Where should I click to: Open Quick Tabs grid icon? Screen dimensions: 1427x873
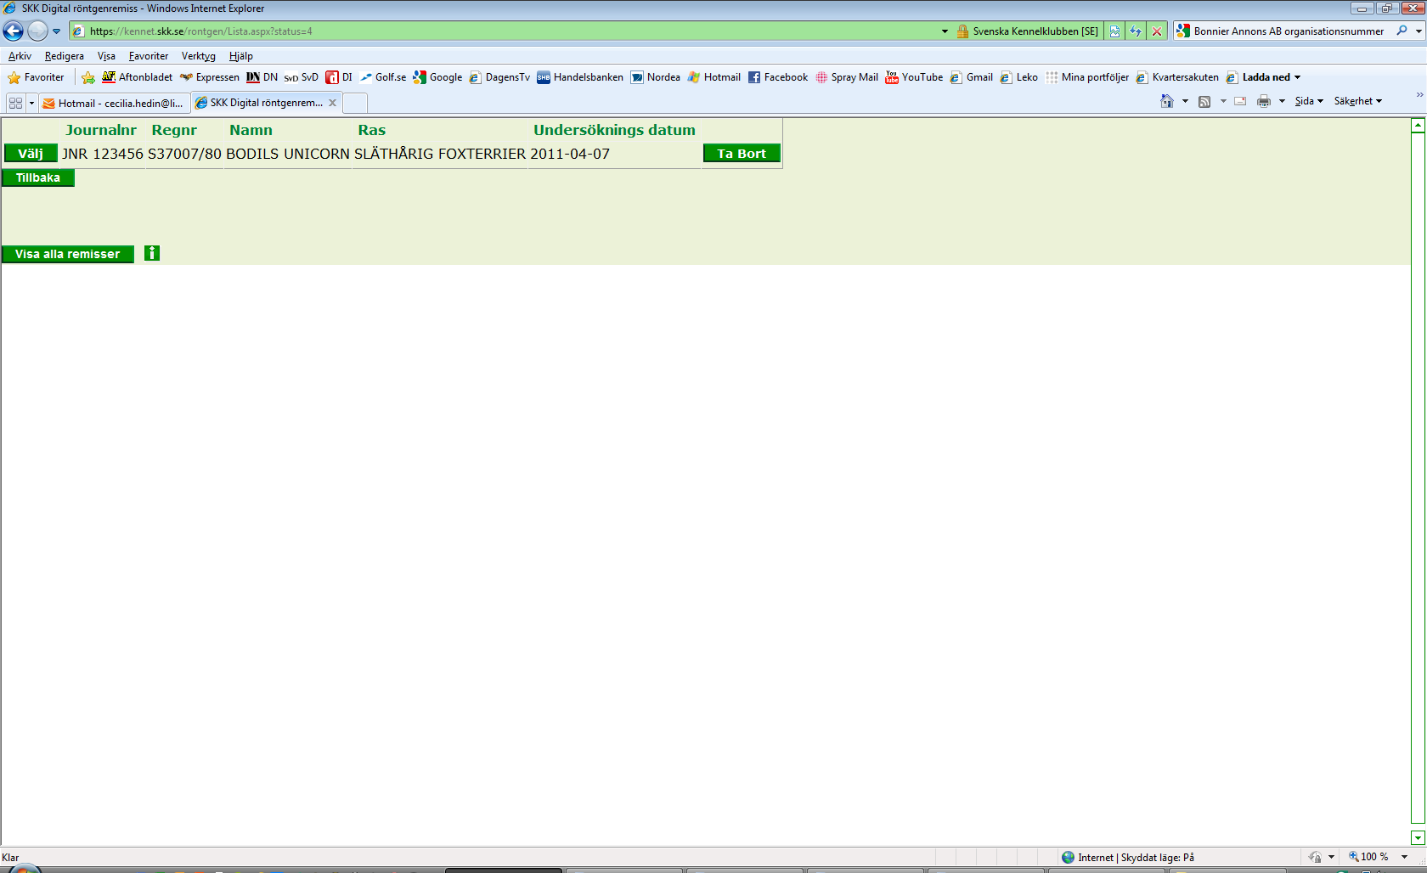coord(15,103)
